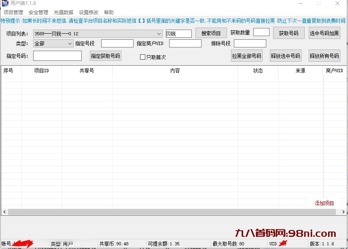This screenshot has height=249, width=348.
Task: Open the 充值数据 menu
Action: [63, 12]
